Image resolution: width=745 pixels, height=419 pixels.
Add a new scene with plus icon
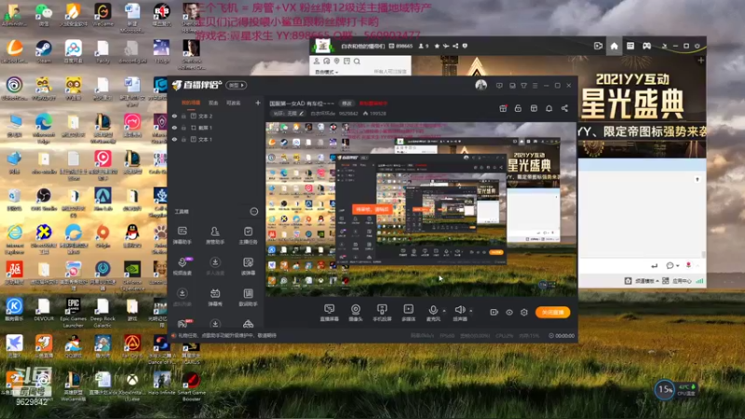pos(258,102)
